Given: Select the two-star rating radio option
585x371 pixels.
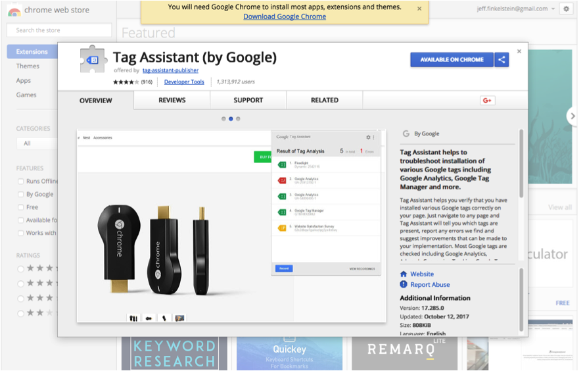Looking at the screenshot, I should tap(20, 314).
